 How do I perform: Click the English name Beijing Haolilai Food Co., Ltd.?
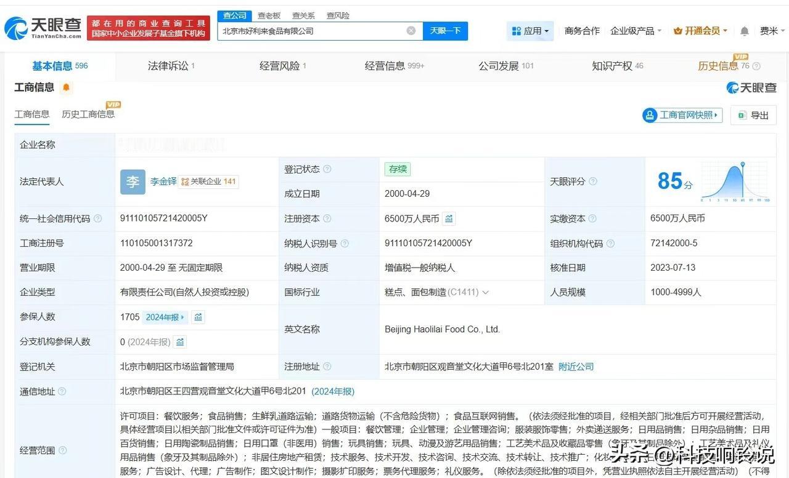(x=442, y=329)
